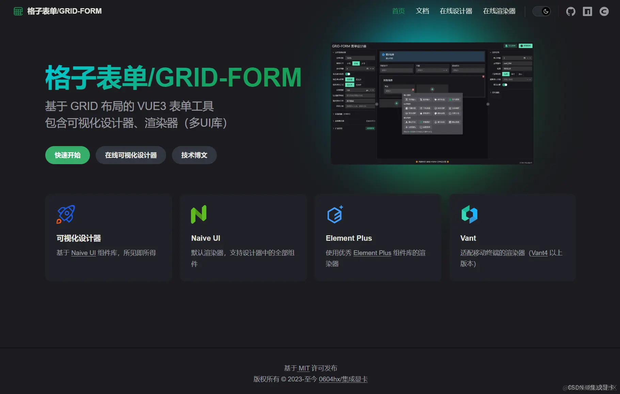Click the Naive UI card heading
This screenshot has width=620, height=394.
206,238
